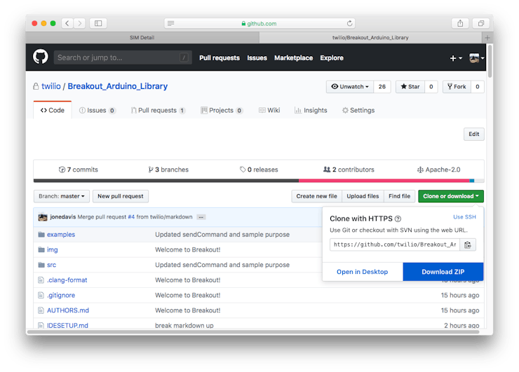Viewport: 519px width, 372px height.
Task: Click the Edit description button
Action: tap(473, 134)
